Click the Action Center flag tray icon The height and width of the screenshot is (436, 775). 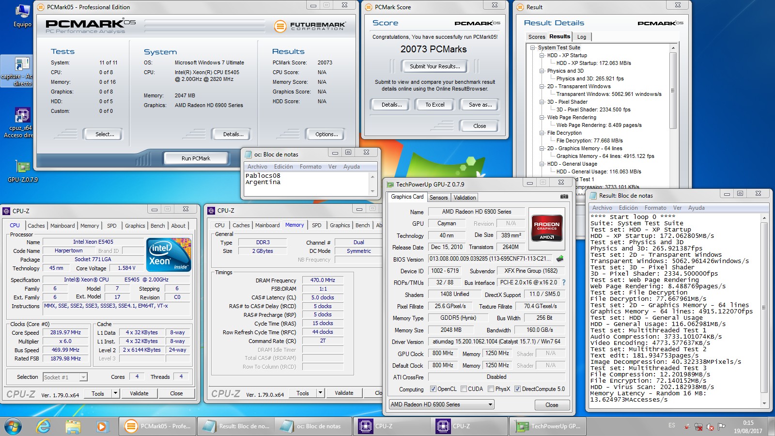tap(722, 427)
